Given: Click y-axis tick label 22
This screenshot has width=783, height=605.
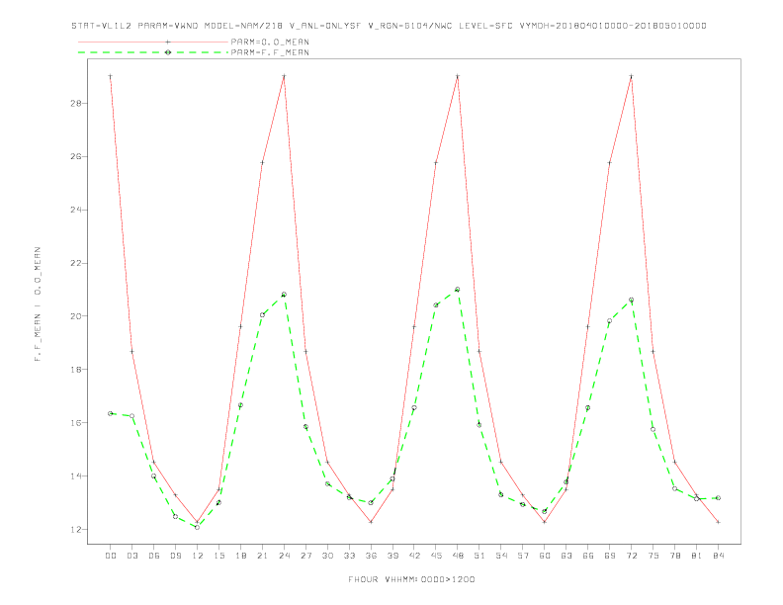Looking at the screenshot, I should [x=76, y=263].
